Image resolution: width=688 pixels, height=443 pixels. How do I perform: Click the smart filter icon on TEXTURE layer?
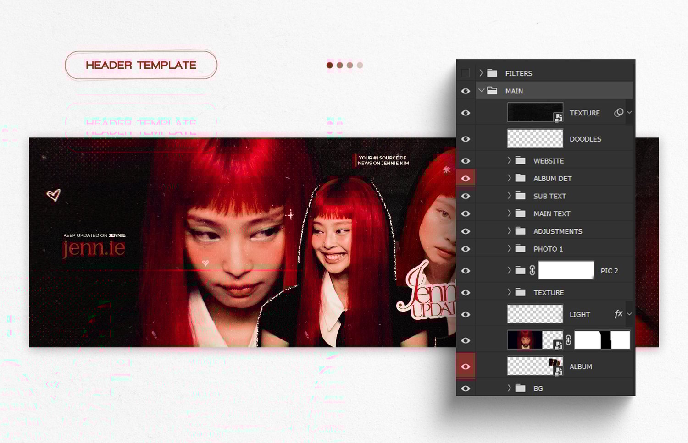[619, 112]
